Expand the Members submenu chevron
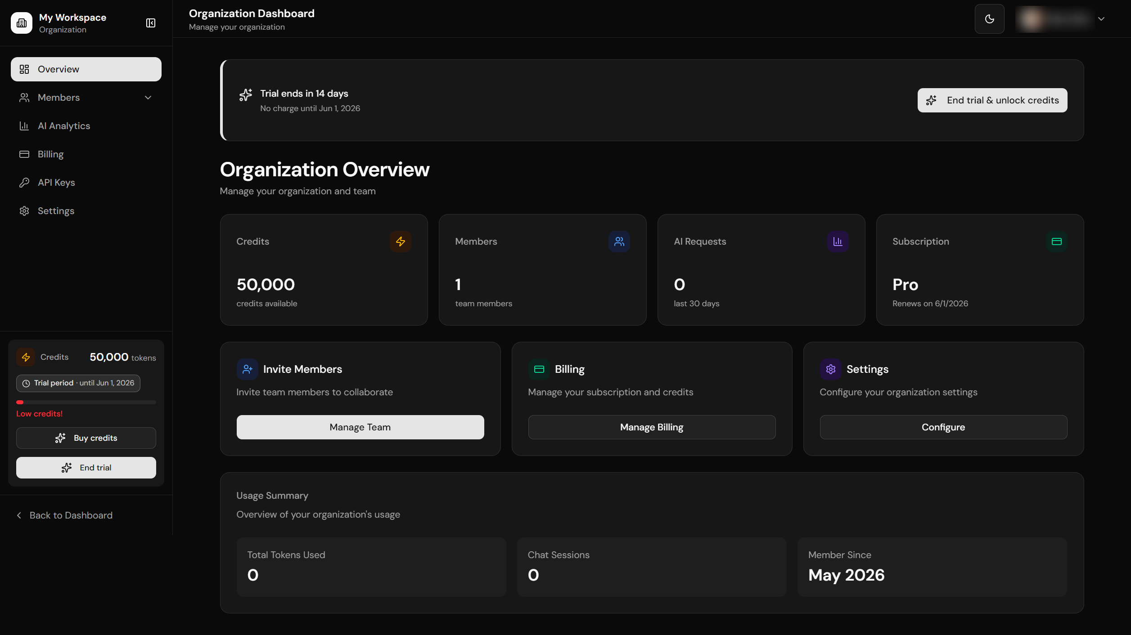Screen dimensions: 1131x635 [x=148, y=98]
